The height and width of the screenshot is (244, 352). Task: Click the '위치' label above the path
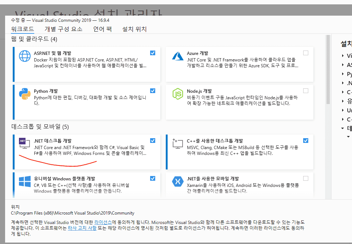[15, 207]
